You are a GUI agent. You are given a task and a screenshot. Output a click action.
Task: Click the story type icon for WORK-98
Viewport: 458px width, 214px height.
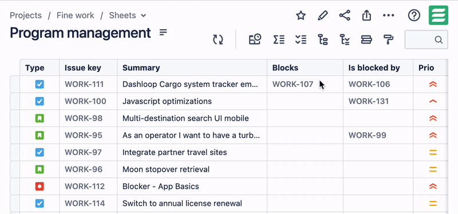(x=40, y=118)
